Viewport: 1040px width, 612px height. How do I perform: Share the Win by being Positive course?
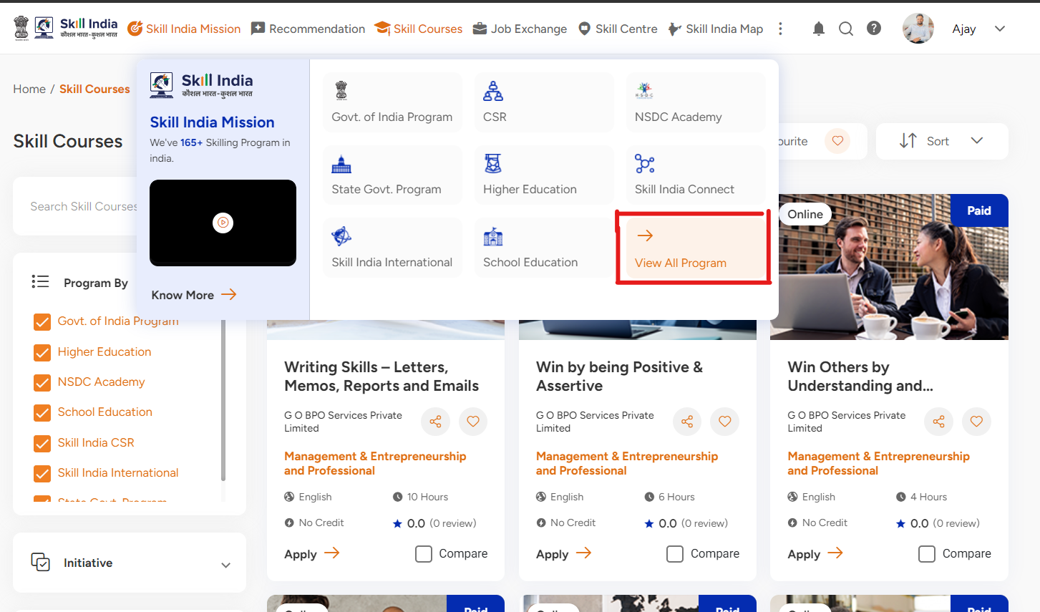pyautogui.click(x=687, y=422)
